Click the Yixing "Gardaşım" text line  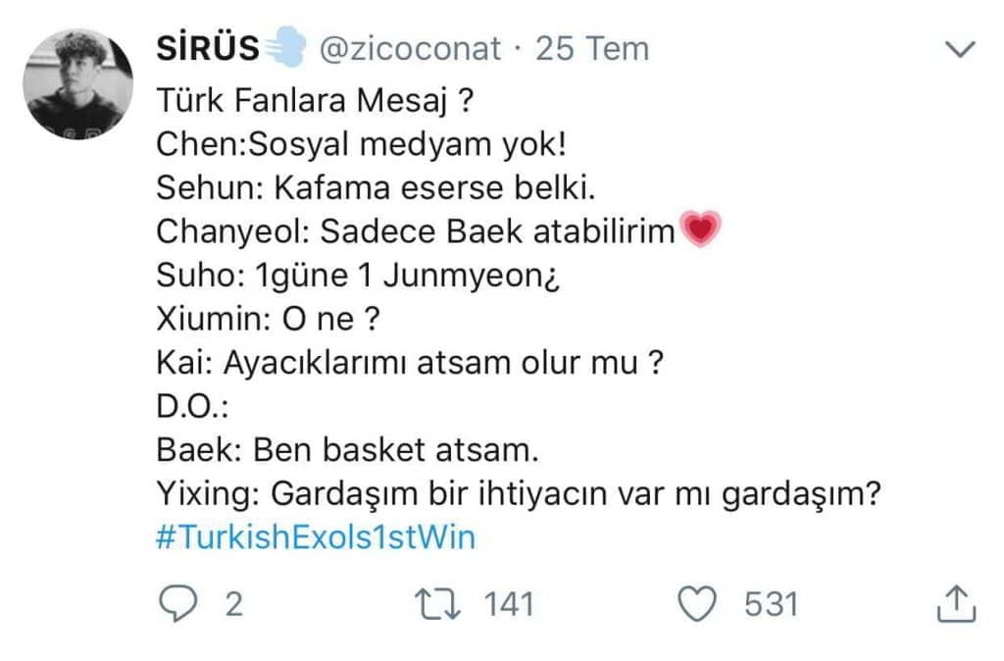coord(516,494)
